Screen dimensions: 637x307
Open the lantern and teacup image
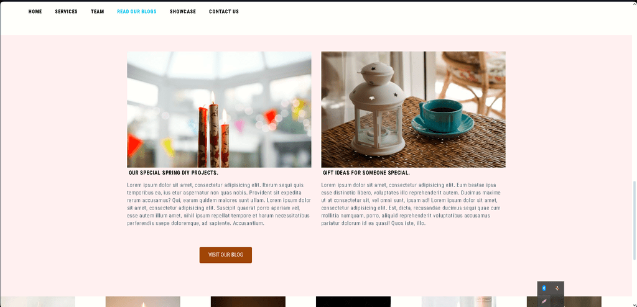click(x=413, y=109)
